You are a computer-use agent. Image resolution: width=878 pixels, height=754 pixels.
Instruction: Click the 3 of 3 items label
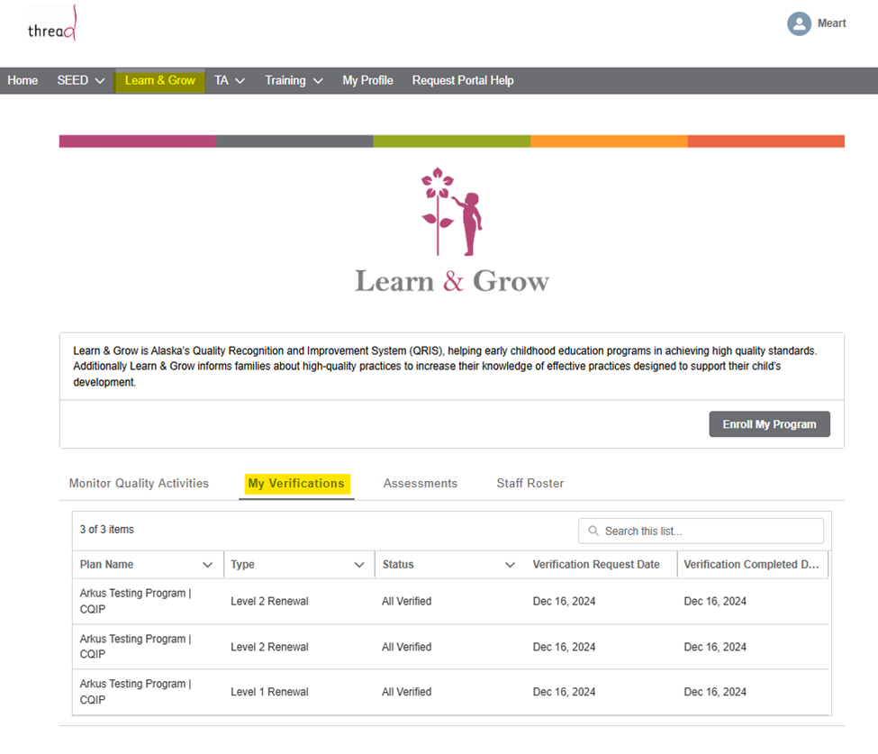(106, 530)
